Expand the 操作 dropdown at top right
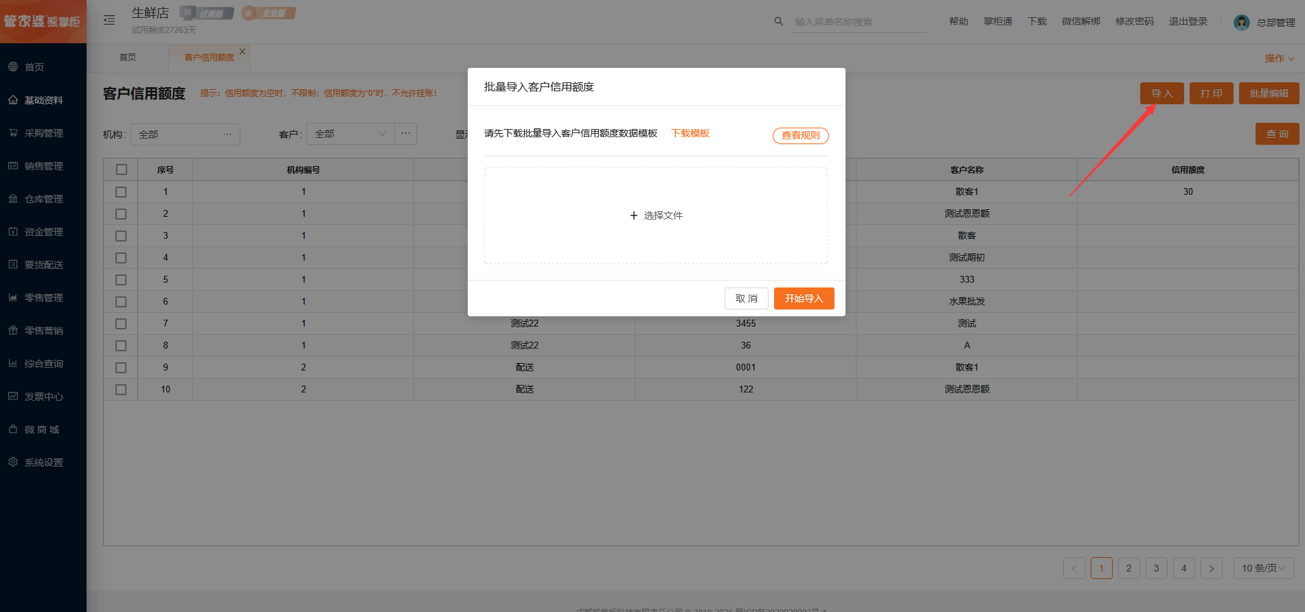Screen dimensions: 1305x612 pyautogui.click(x=1280, y=58)
